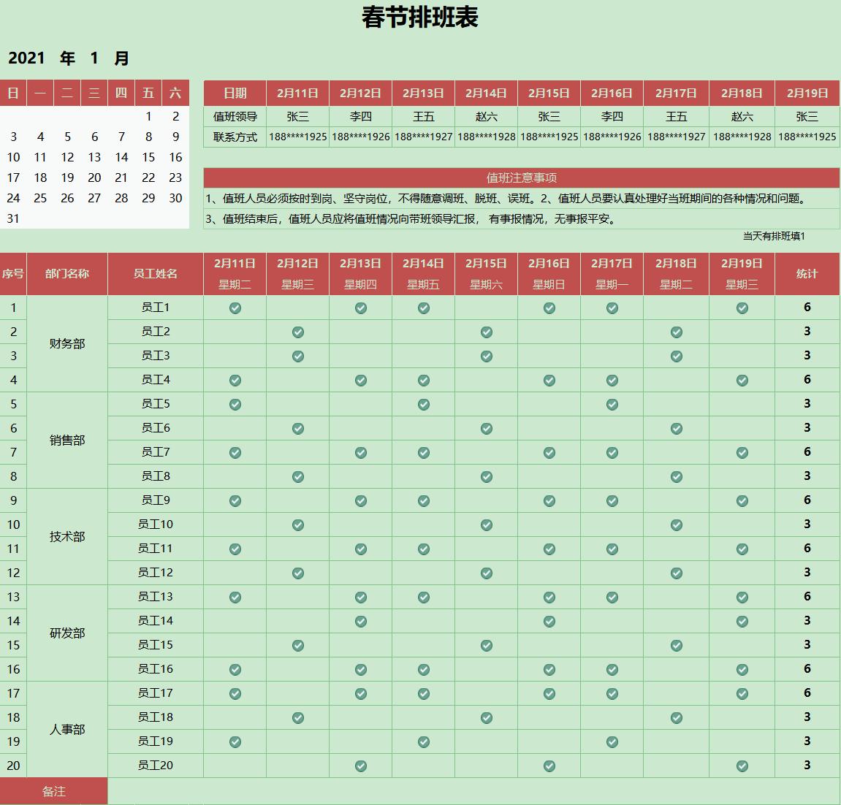The height and width of the screenshot is (805, 841).
Task: Toggle 员工15's duty mark on 2月15日
Action: point(487,644)
